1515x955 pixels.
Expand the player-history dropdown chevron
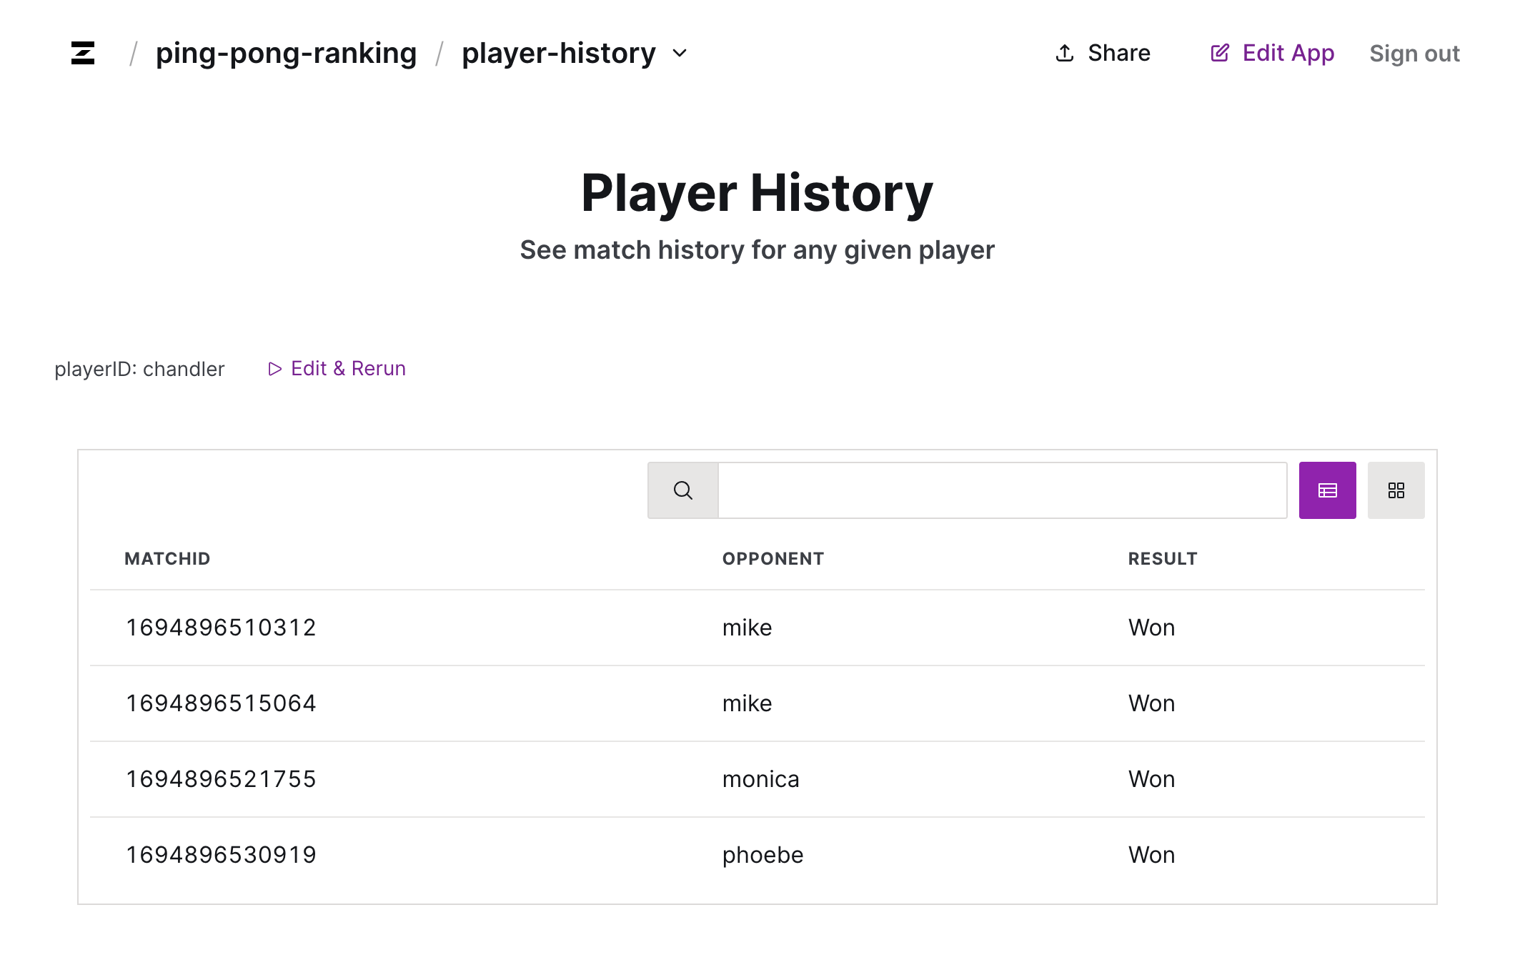(680, 54)
